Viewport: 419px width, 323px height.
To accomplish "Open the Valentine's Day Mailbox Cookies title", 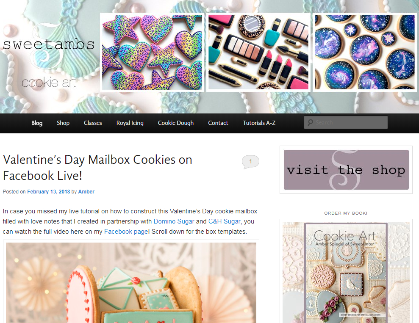I will click(x=97, y=168).
